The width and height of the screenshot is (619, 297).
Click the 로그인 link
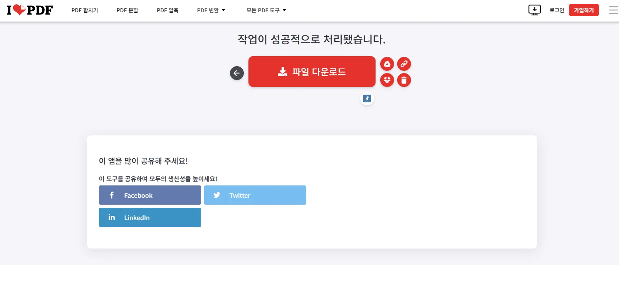[x=557, y=10]
